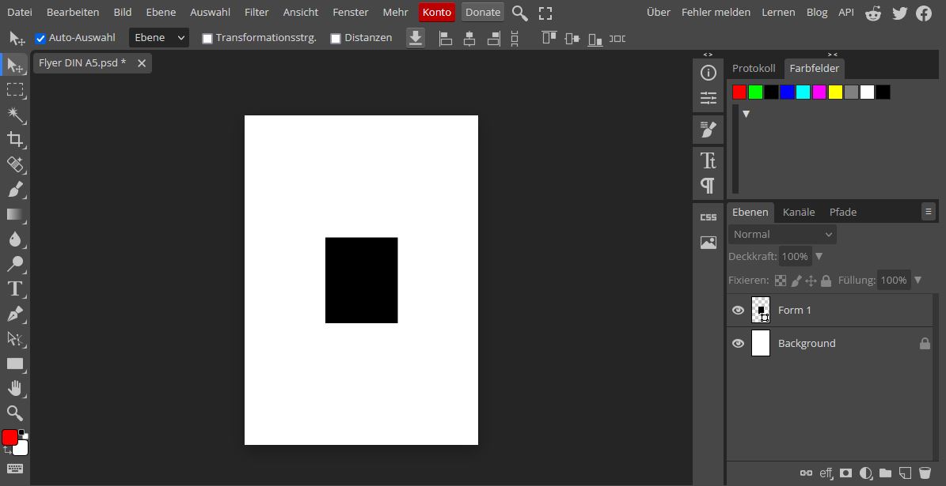Select the Hand tool

[x=15, y=388]
